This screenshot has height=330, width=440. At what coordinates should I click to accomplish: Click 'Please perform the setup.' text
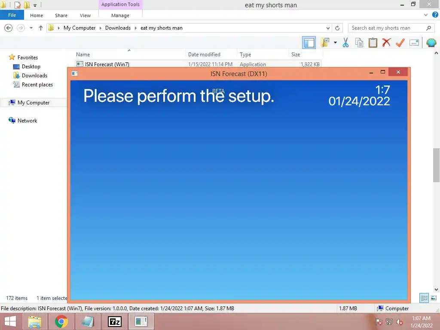179,96
